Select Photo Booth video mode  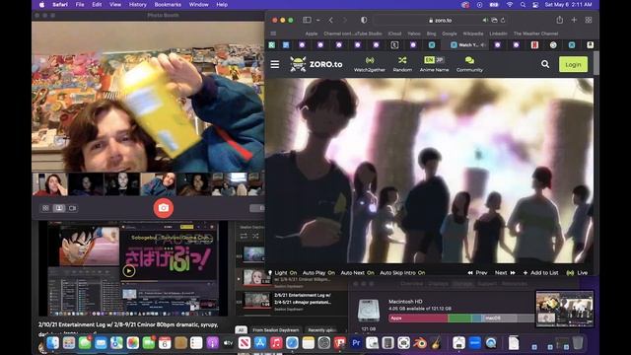pyautogui.click(x=72, y=208)
